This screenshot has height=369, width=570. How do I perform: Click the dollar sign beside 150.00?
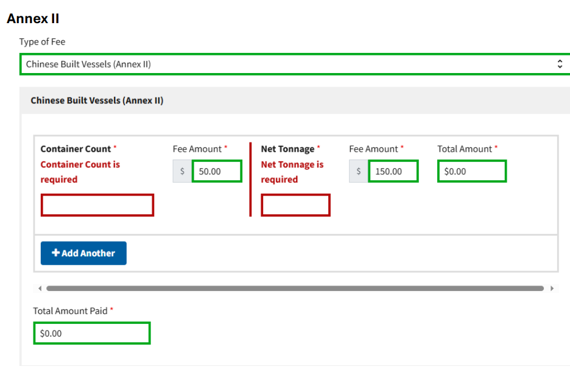click(358, 171)
